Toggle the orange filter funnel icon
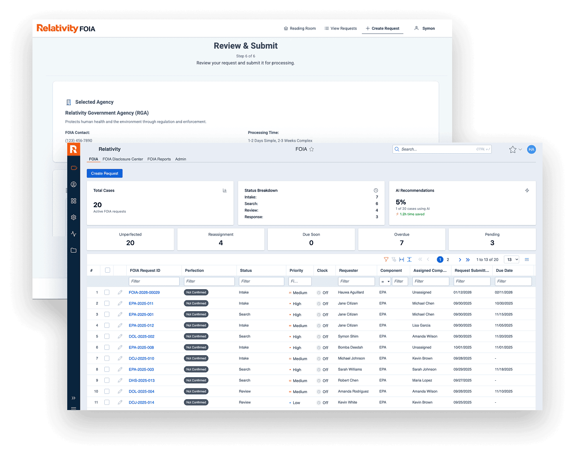The image size is (575, 456). point(386,259)
